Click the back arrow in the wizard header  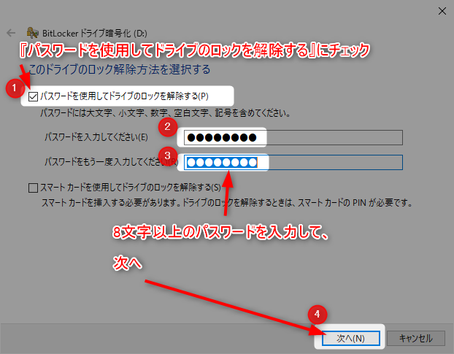pyautogui.click(x=11, y=33)
